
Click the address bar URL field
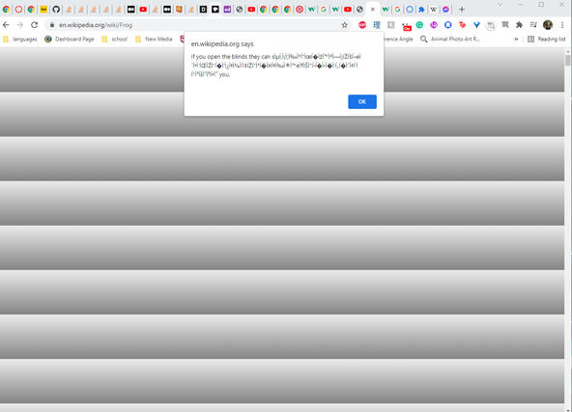[197, 25]
